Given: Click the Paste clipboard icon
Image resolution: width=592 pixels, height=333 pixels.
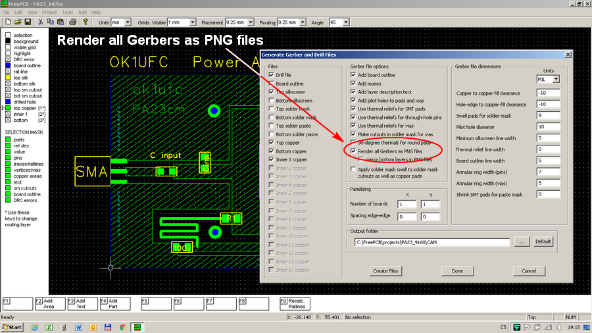Looking at the screenshot, I should (x=61, y=22).
